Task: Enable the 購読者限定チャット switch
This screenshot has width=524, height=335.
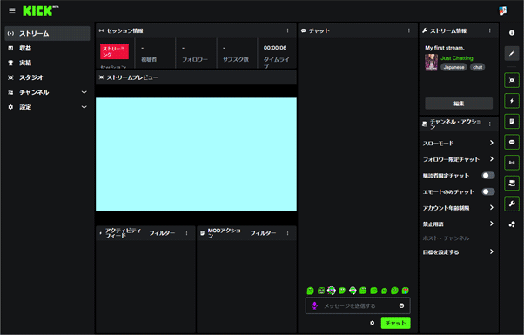Action: coord(488,176)
